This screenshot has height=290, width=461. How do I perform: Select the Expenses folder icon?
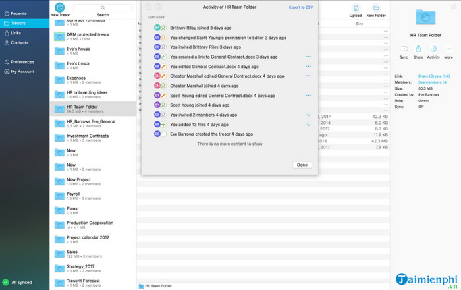click(59, 80)
